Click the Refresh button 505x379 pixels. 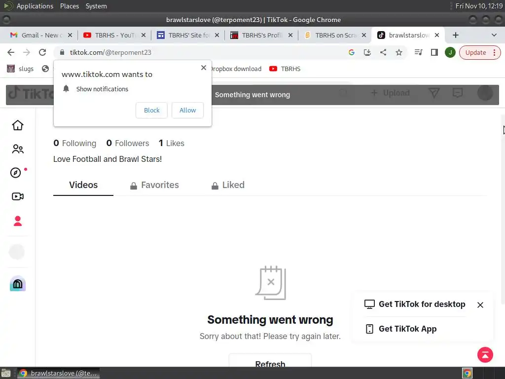point(270,361)
